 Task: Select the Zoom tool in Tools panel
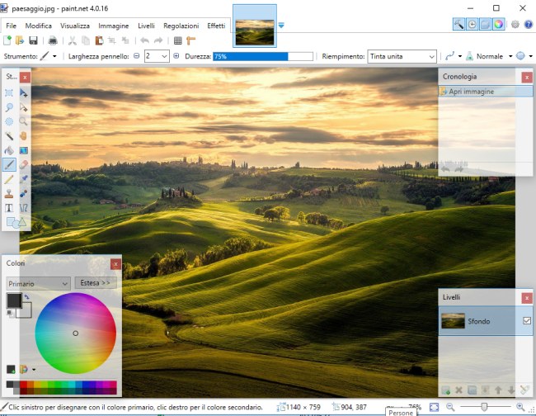[23, 121]
